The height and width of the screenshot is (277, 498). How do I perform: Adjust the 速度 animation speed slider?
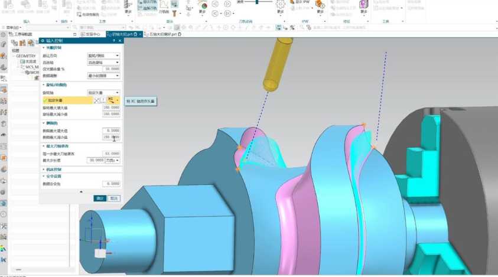pos(257,2)
